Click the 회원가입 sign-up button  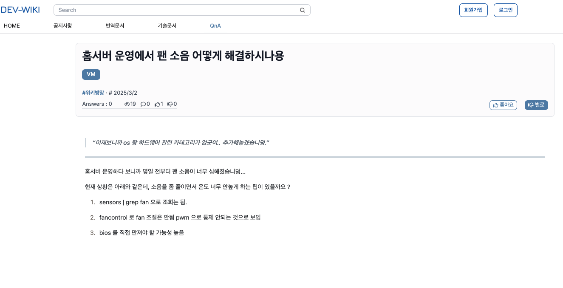tap(473, 10)
